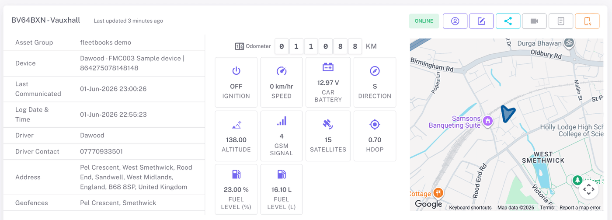Click the blue vehicle arrow marker on map
This screenshot has width=612, height=220.
pyautogui.click(x=508, y=113)
